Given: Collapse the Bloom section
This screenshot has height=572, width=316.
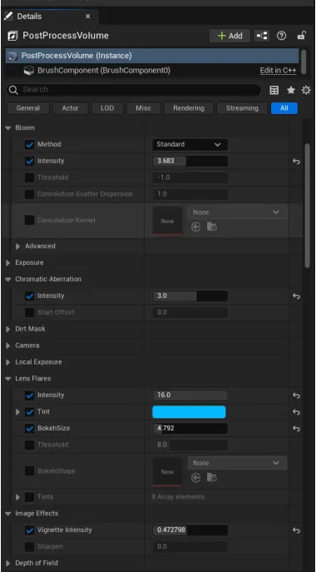Looking at the screenshot, I should [x=8, y=128].
